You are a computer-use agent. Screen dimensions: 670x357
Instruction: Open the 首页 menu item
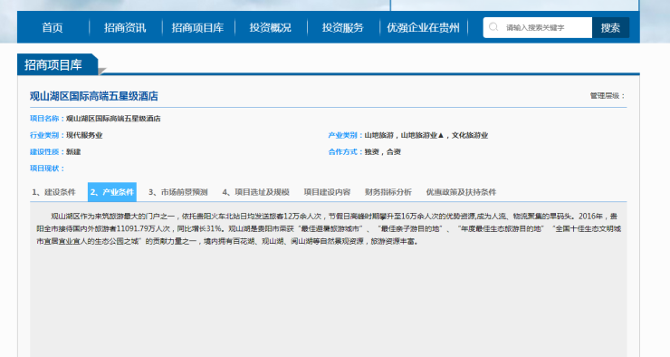coord(53,28)
